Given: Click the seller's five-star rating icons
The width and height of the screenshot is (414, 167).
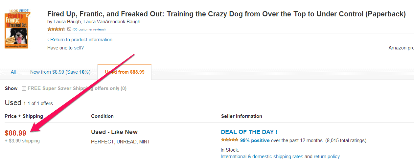Looking at the screenshot, I should 229,140.
